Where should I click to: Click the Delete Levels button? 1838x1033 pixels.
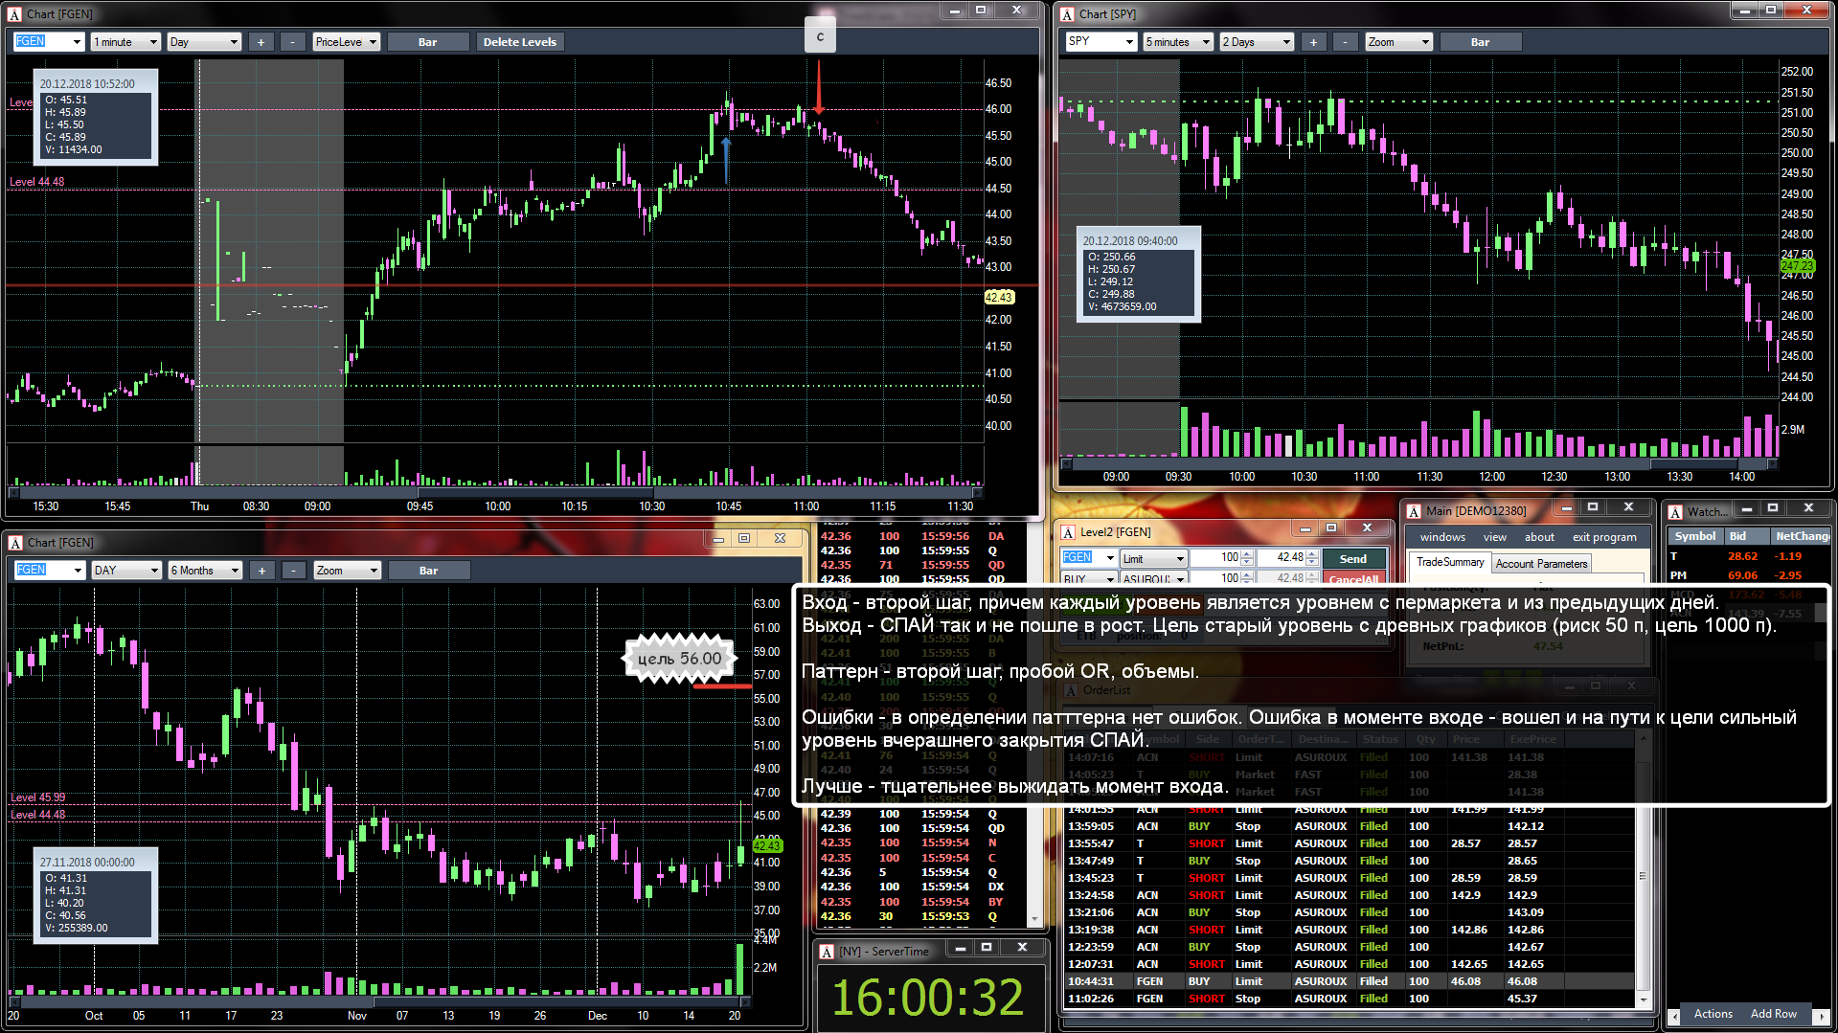(x=519, y=42)
